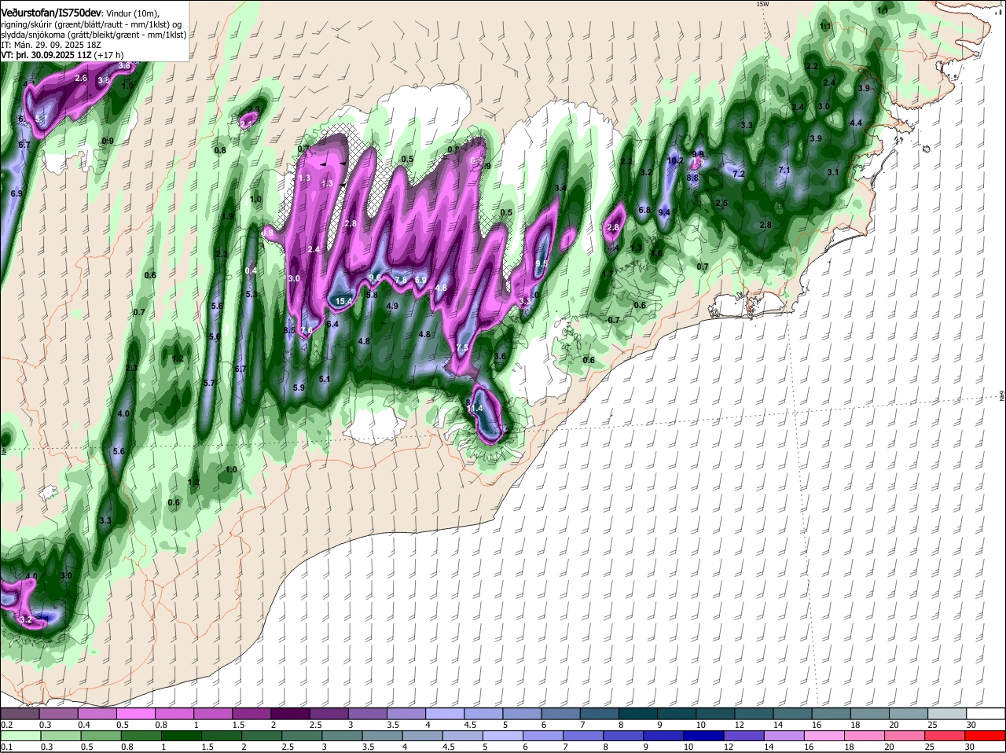Click the 4.9 precipitation value on the map
This screenshot has width=1006, height=753.
pos(392,306)
